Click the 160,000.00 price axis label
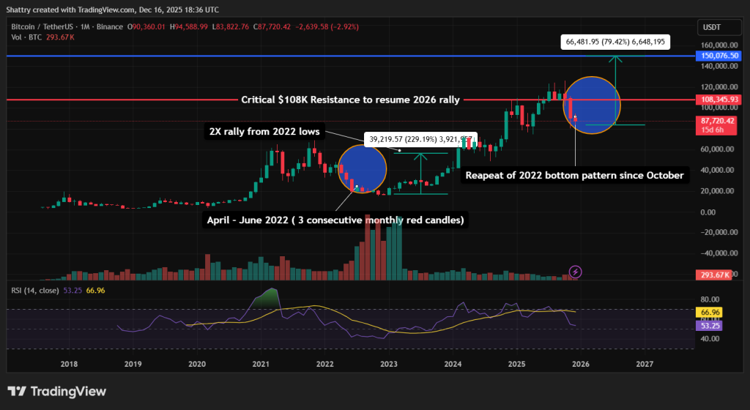 [x=719, y=45]
